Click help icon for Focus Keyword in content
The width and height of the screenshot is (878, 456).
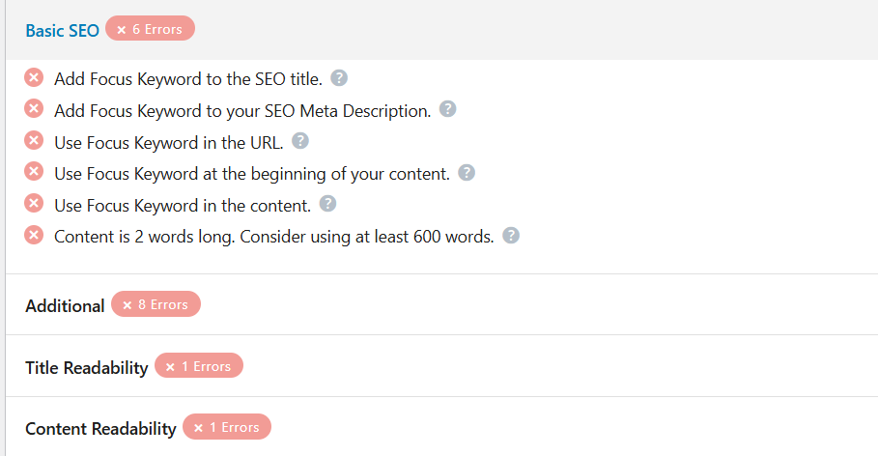tap(327, 204)
